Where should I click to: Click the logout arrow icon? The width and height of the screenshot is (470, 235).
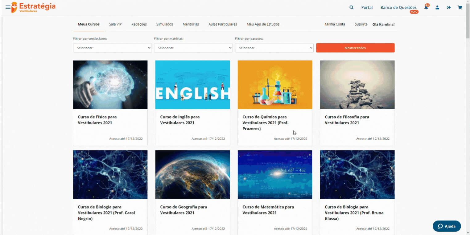coord(449,7)
